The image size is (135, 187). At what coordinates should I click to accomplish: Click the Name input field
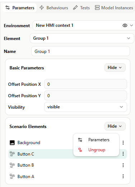tap(80, 51)
